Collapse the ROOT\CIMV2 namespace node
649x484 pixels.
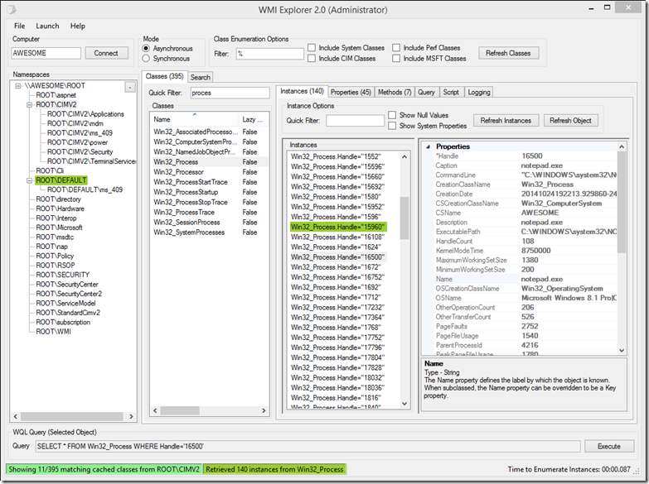(29, 105)
